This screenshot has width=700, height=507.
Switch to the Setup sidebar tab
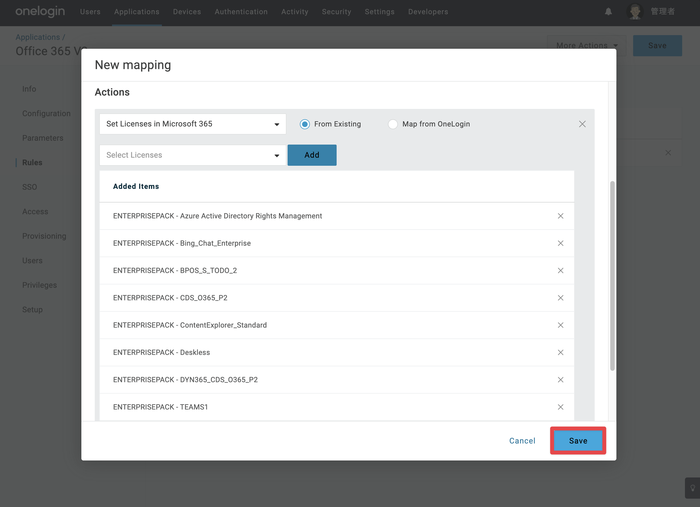[32, 310]
